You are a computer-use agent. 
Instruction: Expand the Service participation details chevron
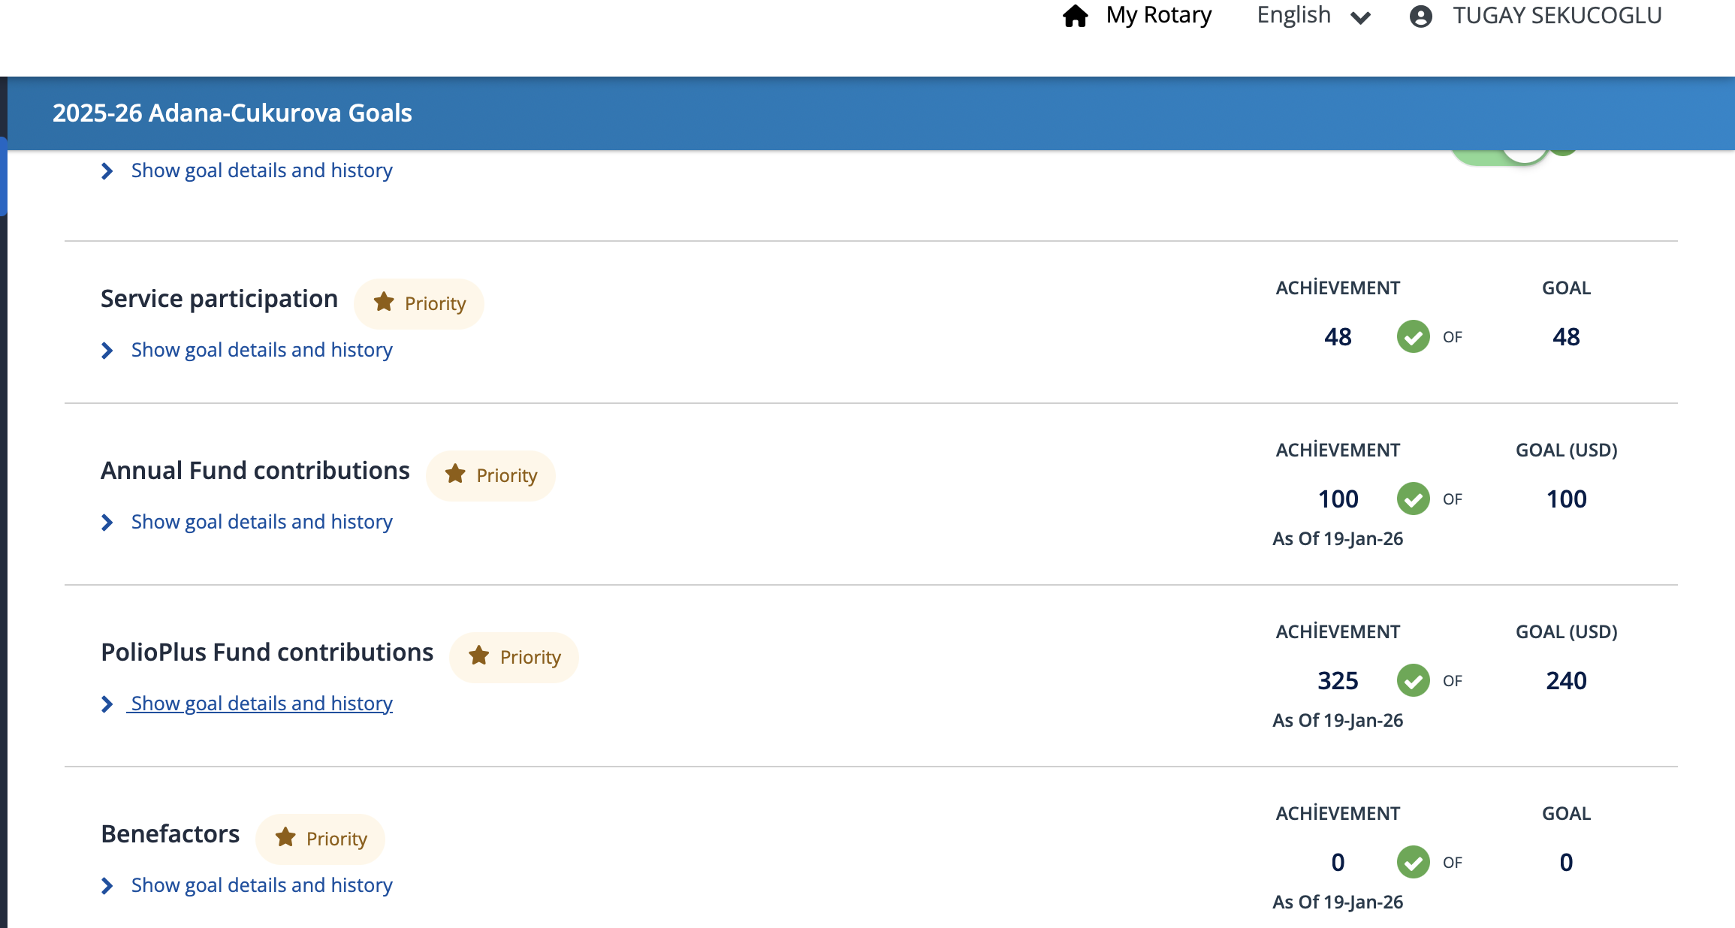click(107, 351)
